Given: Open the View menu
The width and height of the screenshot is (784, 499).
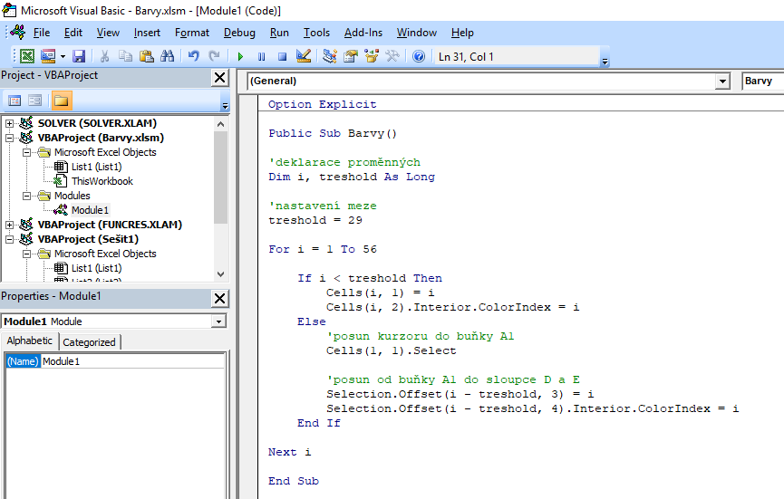Looking at the screenshot, I should click(x=108, y=33).
